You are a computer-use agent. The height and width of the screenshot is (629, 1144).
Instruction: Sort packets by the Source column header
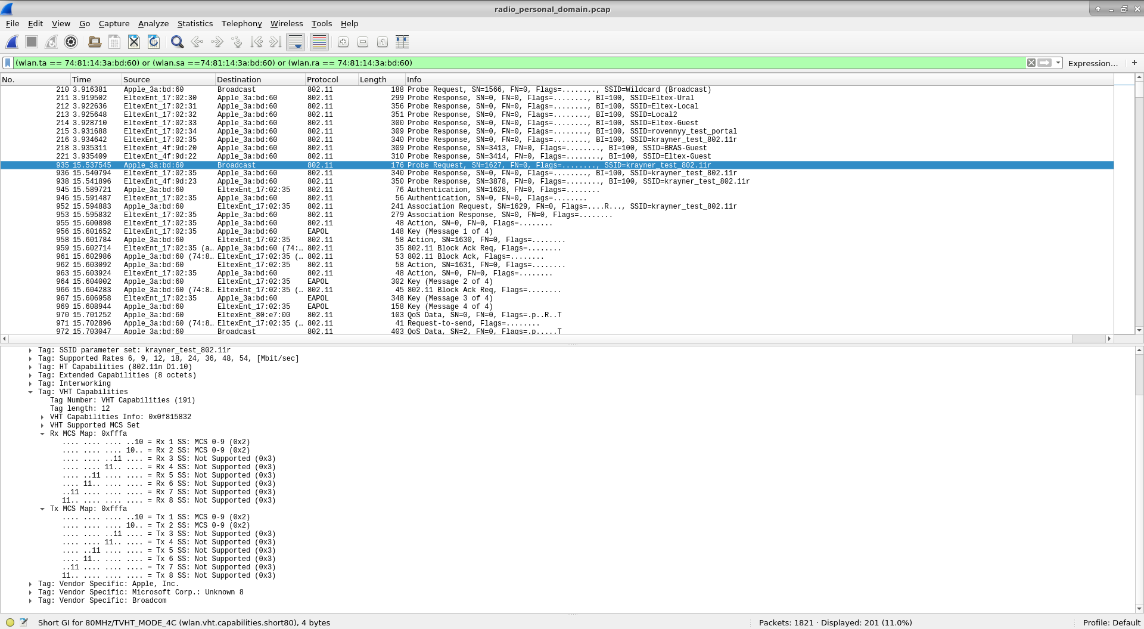click(x=168, y=79)
